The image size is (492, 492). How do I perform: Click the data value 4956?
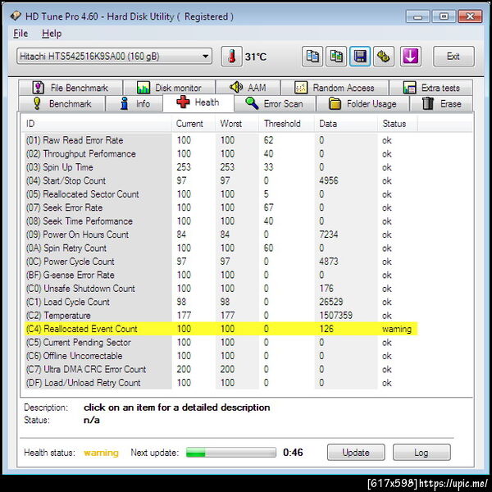click(x=329, y=180)
